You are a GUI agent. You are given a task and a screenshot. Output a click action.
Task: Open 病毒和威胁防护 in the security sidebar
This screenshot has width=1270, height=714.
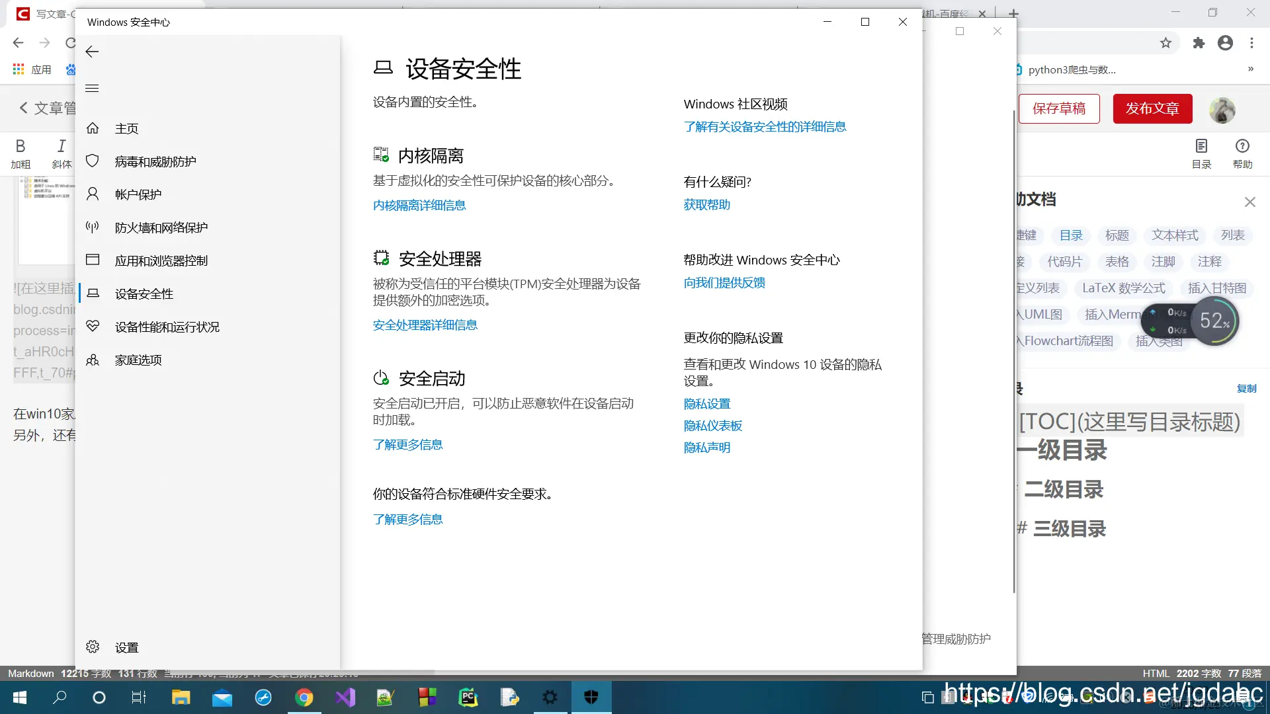point(153,161)
